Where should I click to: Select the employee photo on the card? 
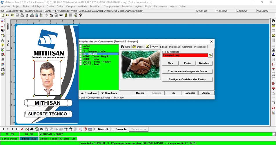coord(48,78)
